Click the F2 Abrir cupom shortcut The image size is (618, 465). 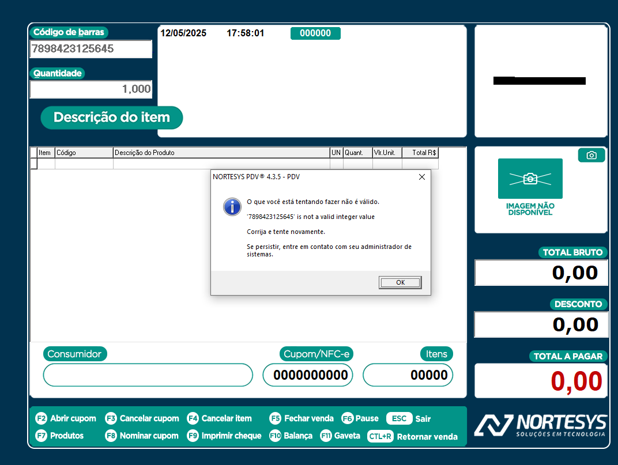click(66, 419)
